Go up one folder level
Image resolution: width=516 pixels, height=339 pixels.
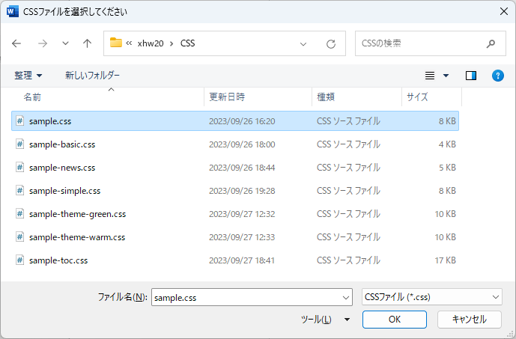(x=87, y=43)
